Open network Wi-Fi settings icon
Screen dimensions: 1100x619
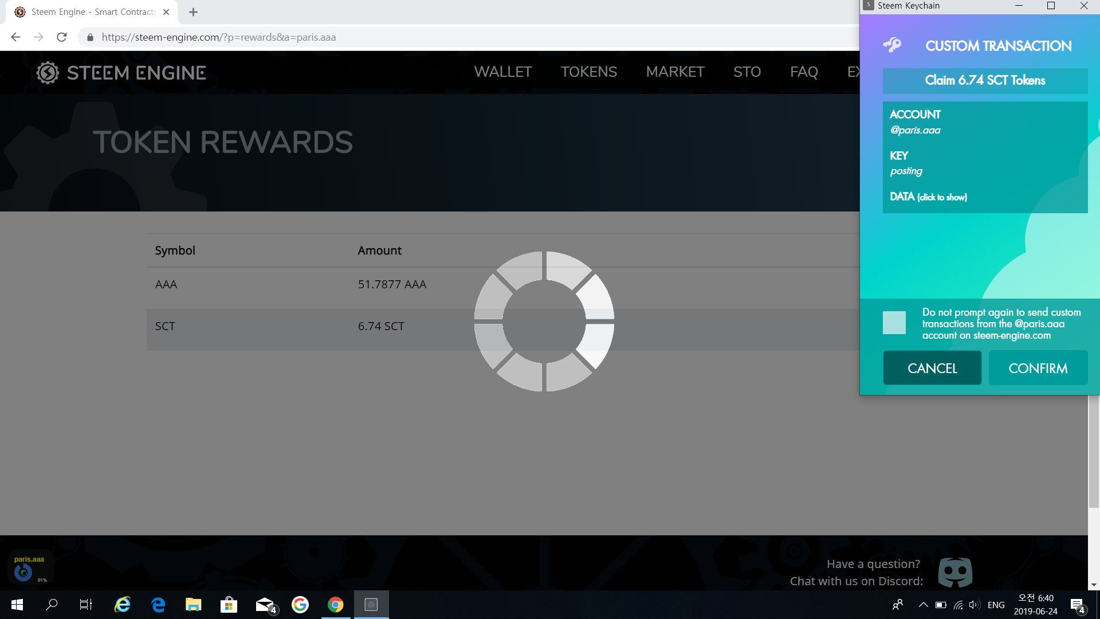point(958,605)
